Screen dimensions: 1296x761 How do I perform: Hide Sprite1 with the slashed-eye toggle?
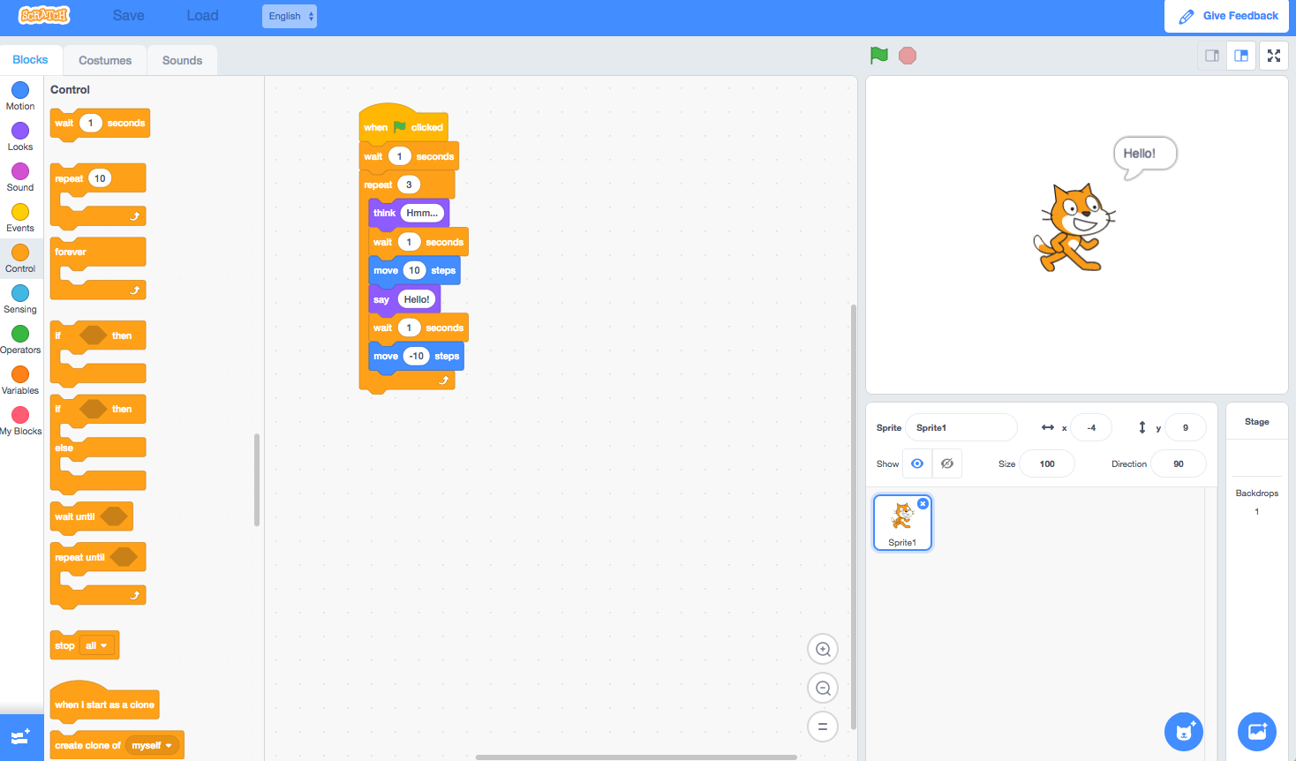[946, 463]
